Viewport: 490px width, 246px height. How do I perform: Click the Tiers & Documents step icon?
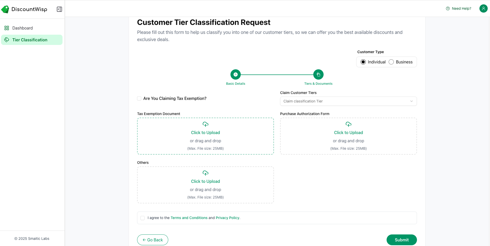click(x=318, y=74)
